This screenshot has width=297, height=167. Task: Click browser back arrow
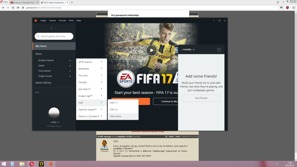coord(3,7)
